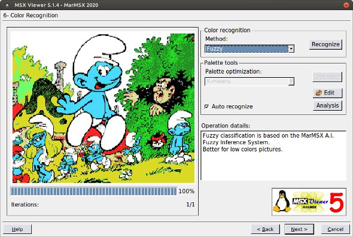Screen dimensions: 353x237
Task: Click the Analysis button
Action: (327, 105)
